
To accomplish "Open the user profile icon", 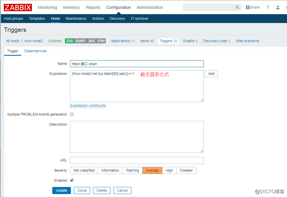I will [278, 7].
